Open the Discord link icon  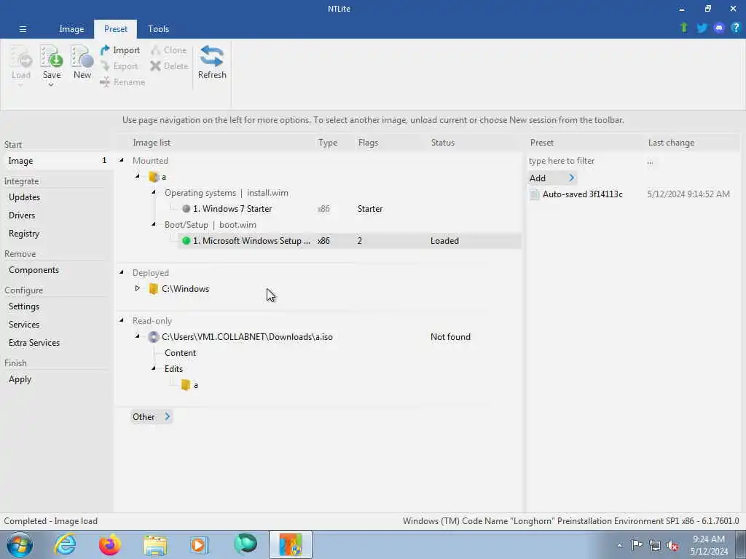click(719, 28)
